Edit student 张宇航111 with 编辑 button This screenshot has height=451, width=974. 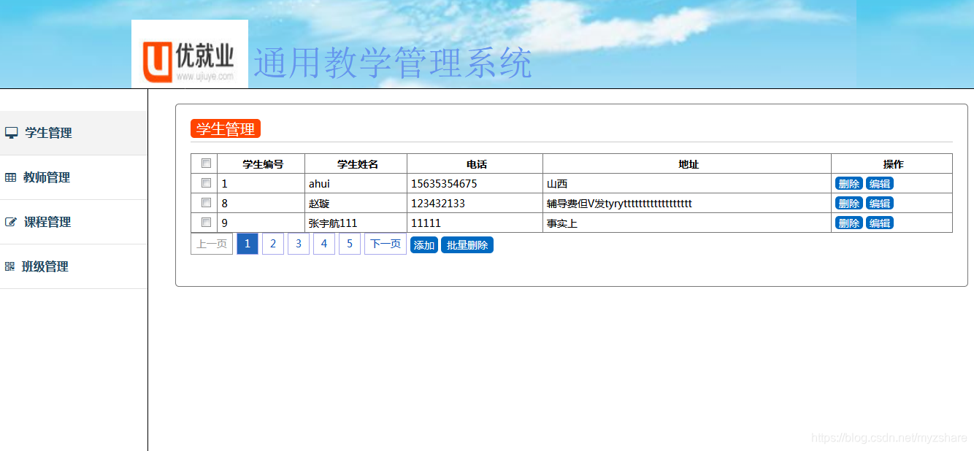(x=880, y=223)
